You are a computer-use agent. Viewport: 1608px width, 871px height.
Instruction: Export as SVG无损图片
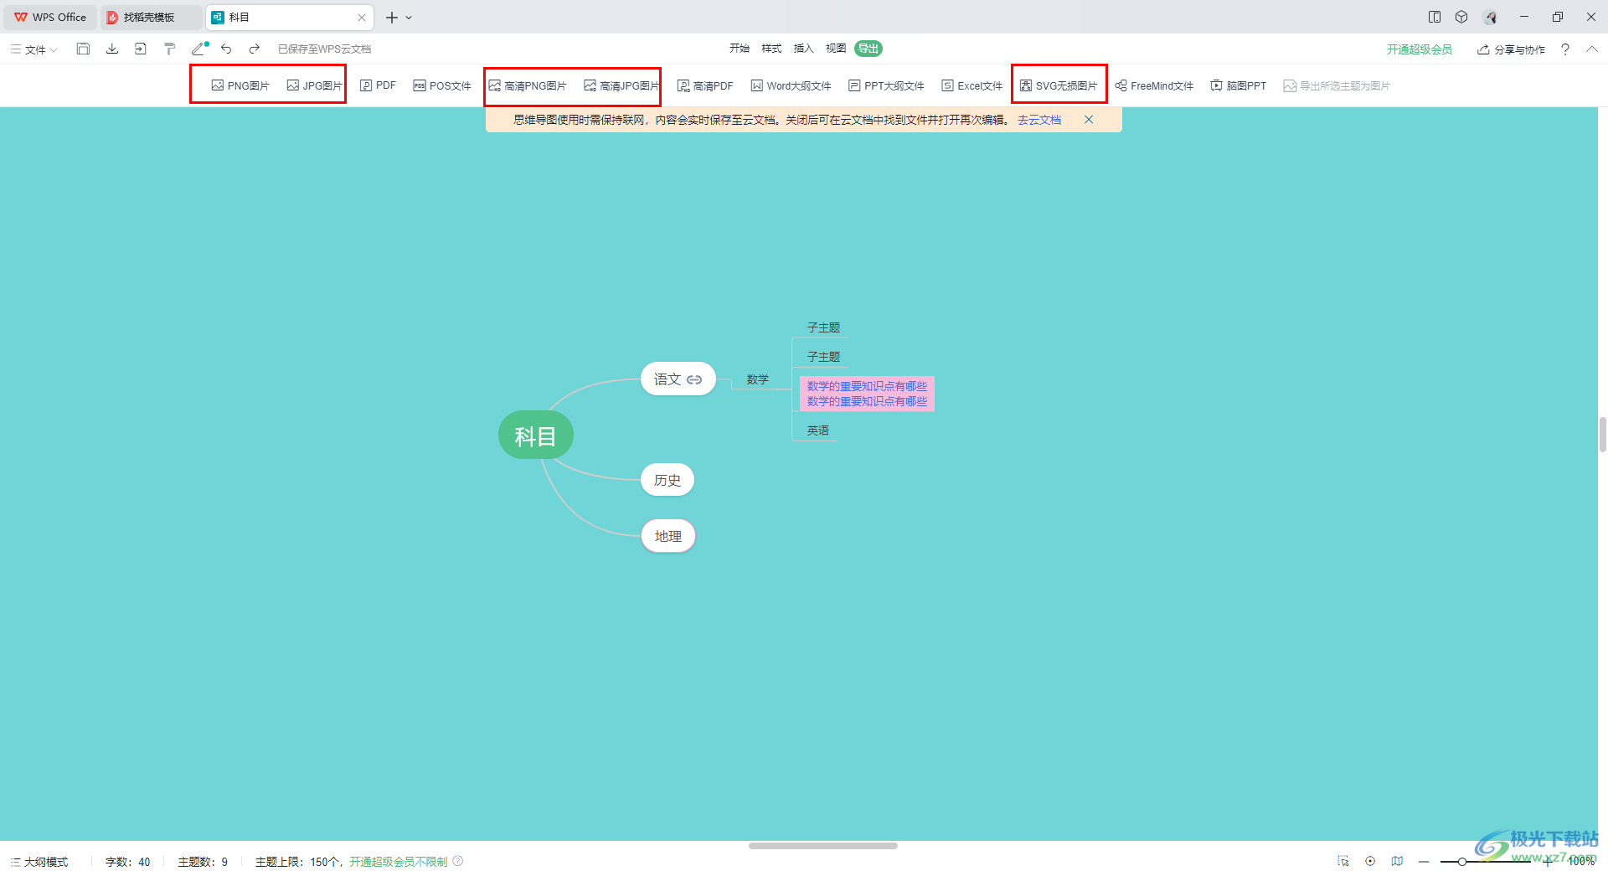[1059, 85]
